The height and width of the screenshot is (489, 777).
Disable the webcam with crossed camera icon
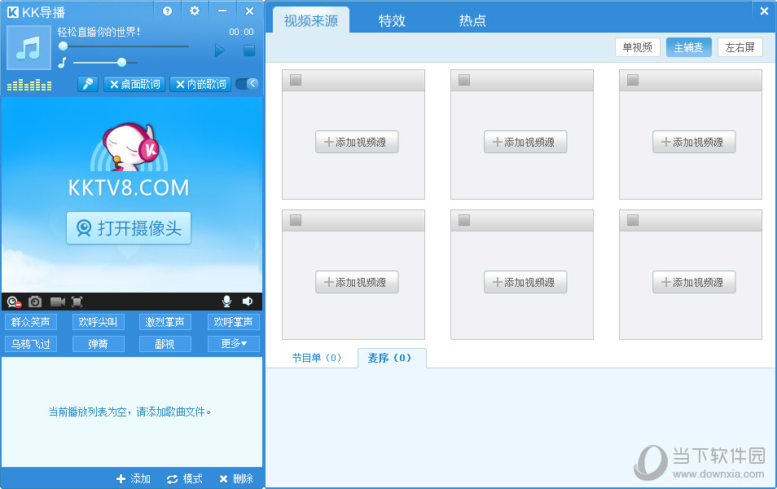(x=13, y=302)
